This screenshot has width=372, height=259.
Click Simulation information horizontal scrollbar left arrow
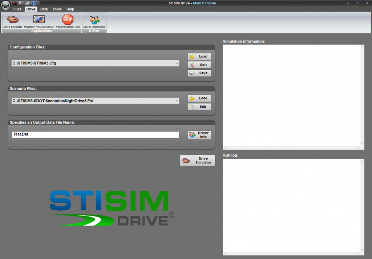coord(225,147)
